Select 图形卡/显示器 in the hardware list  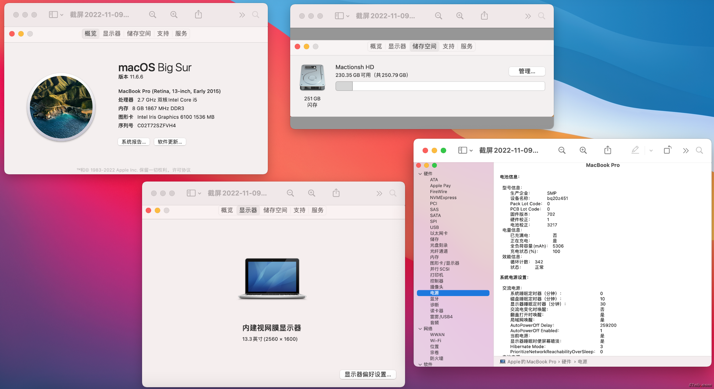[445, 263]
